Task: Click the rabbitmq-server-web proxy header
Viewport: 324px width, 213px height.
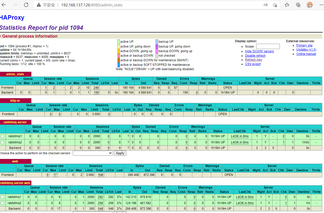Action: click(15, 183)
